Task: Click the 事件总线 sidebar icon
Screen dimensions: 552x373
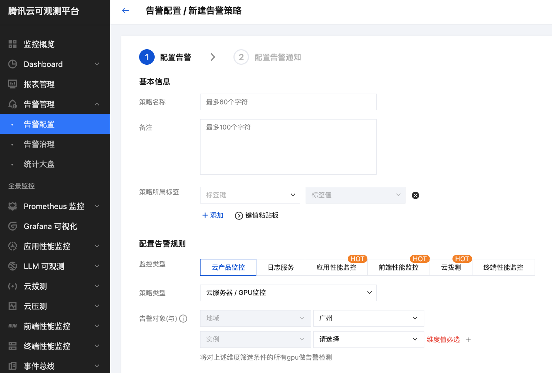Action: tap(13, 366)
